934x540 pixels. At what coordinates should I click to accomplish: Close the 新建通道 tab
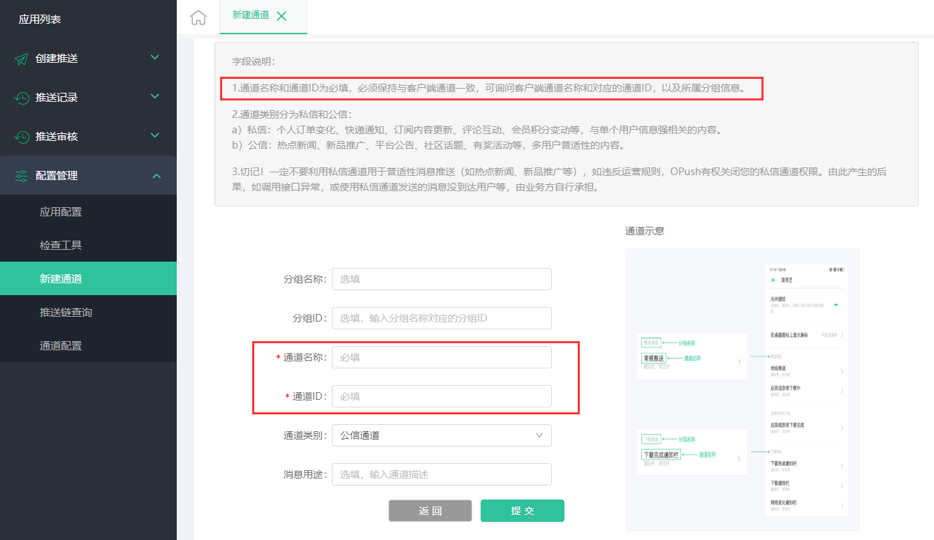pyautogui.click(x=282, y=16)
